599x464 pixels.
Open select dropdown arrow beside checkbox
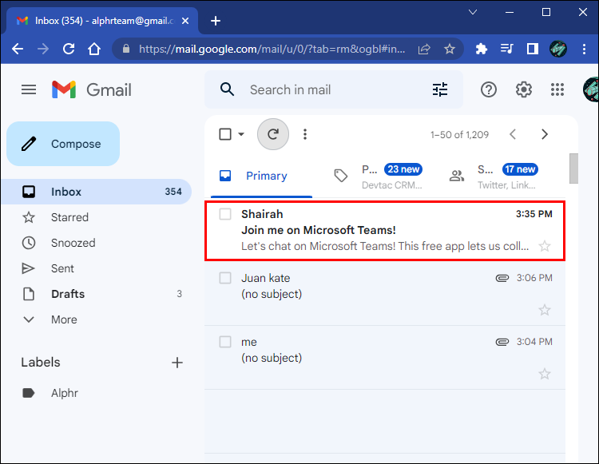(241, 134)
